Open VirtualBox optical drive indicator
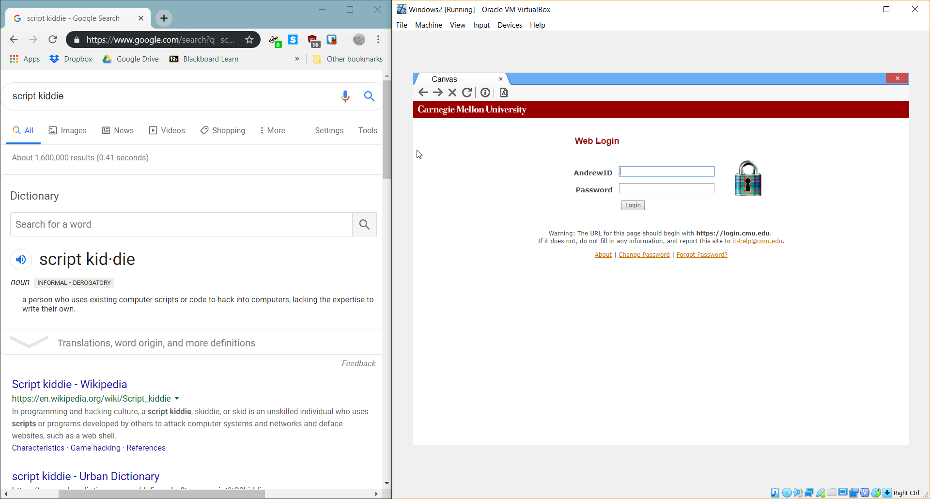The height and width of the screenshot is (499, 930). 787,493
